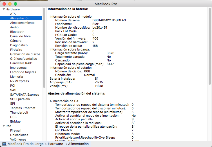This screenshot has height=147, width=212.
Task: Open the Almacenamiento sidebar entry
Action: [22, 23]
